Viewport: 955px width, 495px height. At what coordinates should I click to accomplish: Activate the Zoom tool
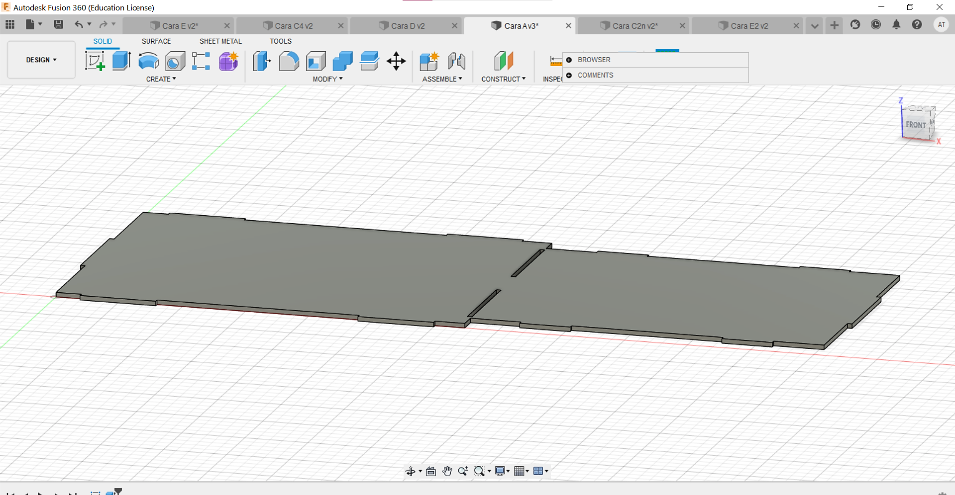pos(463,471)
